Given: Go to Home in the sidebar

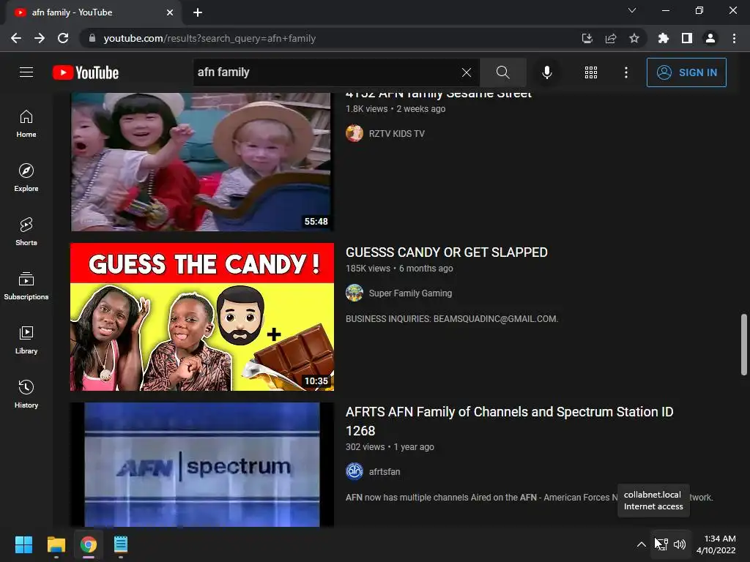Looking at the screenshot, I should tap(26, 124).
